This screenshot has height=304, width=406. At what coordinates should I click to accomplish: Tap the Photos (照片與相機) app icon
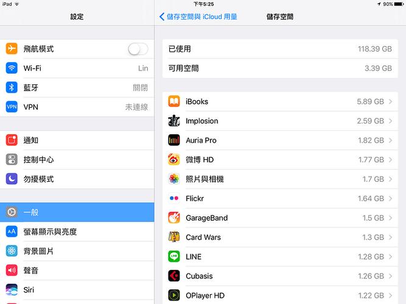coord(174,179)
